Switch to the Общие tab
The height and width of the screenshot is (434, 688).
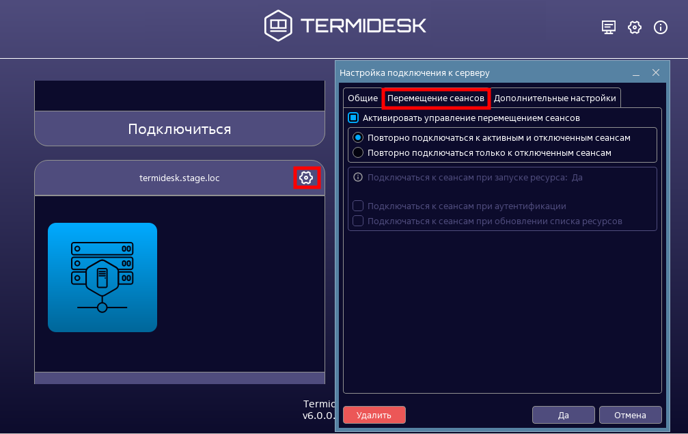coord(362,98)
